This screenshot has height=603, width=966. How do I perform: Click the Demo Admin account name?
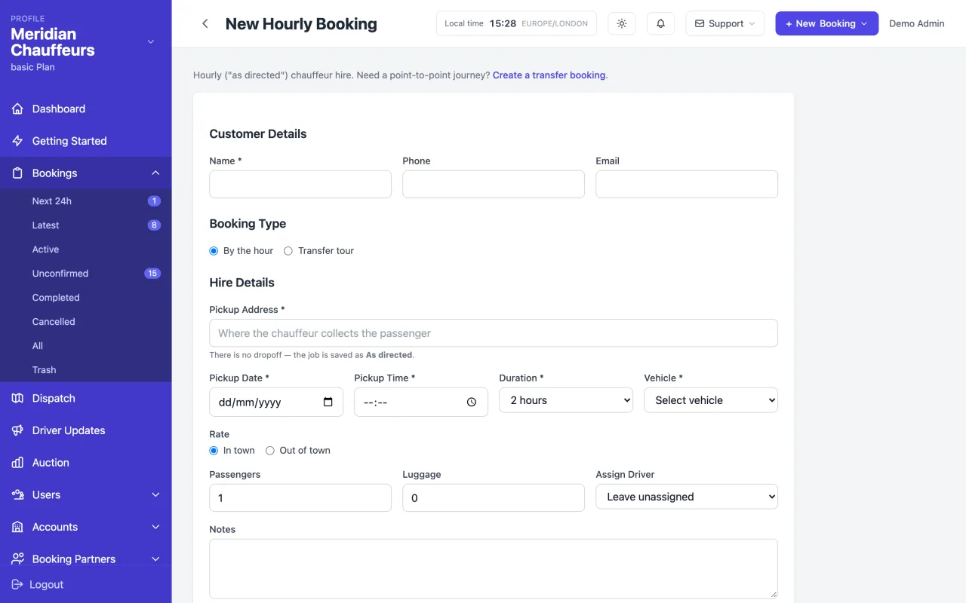tap(916, 23)
